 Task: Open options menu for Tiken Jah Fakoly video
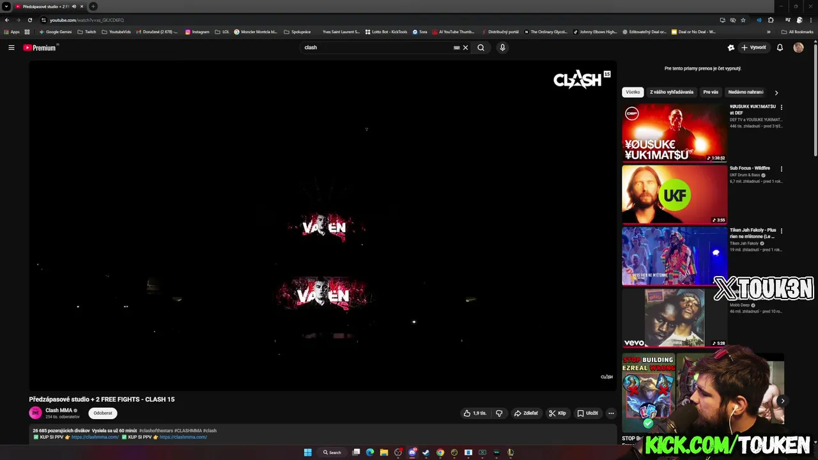[781, 231]
